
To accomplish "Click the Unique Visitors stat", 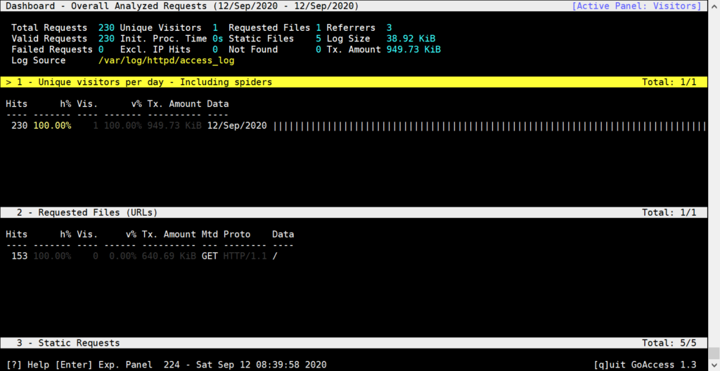I will pyautogui.click(x=169, y=27).
